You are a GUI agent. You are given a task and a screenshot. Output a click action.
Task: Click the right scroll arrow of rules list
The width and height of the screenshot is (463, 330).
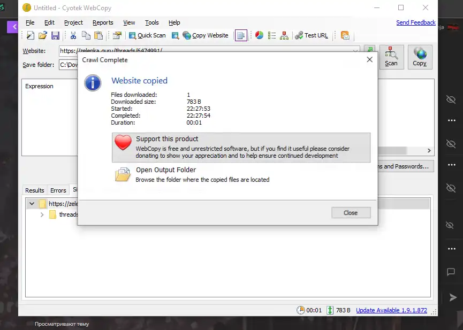pos(429,150)
